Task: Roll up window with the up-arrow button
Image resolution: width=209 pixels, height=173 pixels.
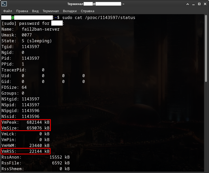Action: coord(188,4)
